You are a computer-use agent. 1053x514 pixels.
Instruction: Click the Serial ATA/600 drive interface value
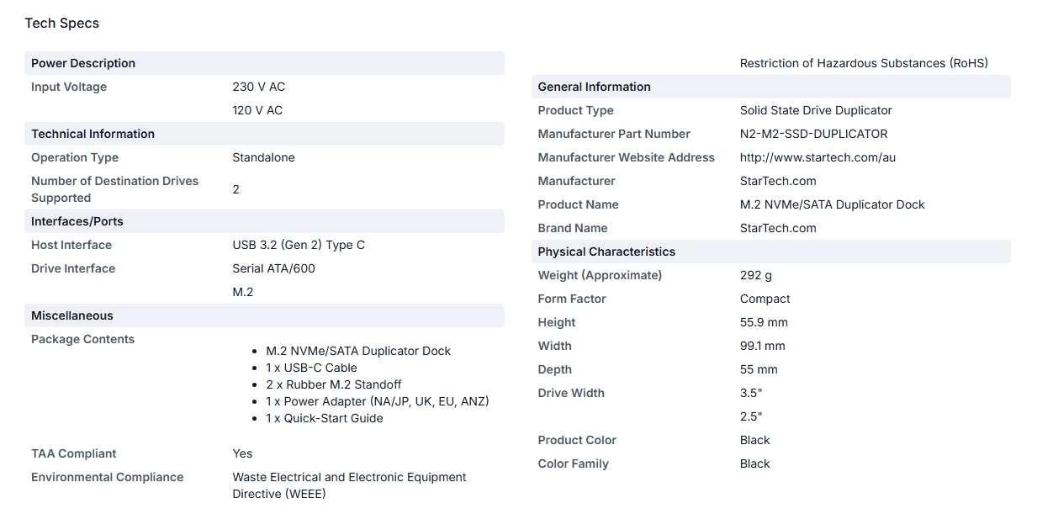pos(274,268)
